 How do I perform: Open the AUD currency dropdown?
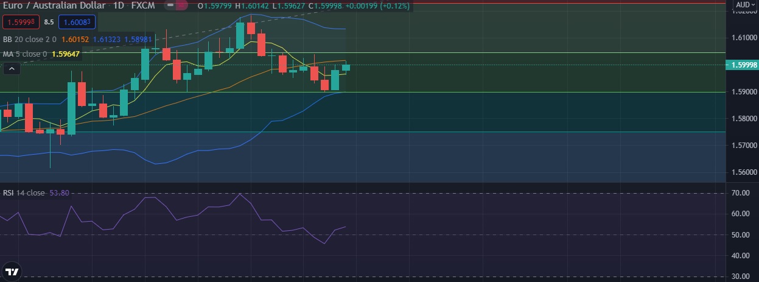pyautogui.click(x=744, y=5)
